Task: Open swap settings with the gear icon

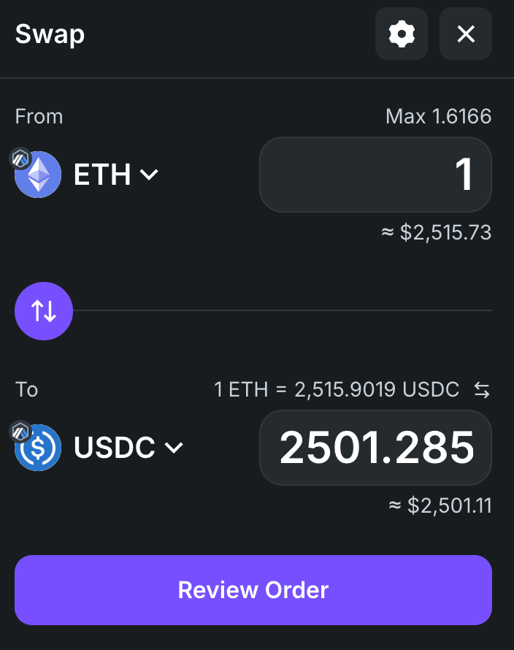Action: point(402,34)
